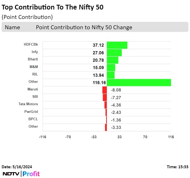Click the 37.12 data value
Viewport: 190px width, 178px height.
pos(98,45)
